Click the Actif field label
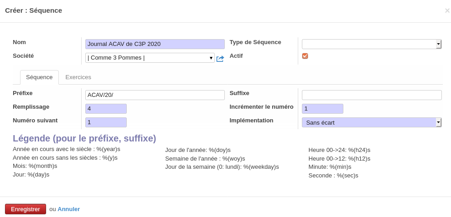The image size is (451, 217). tap(236, 56)
